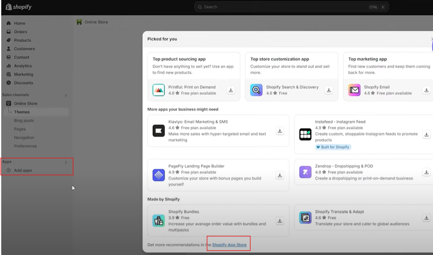The image size is (433, 255).
Task: Click the Instafeed app icon
Action: pos(305,134)
